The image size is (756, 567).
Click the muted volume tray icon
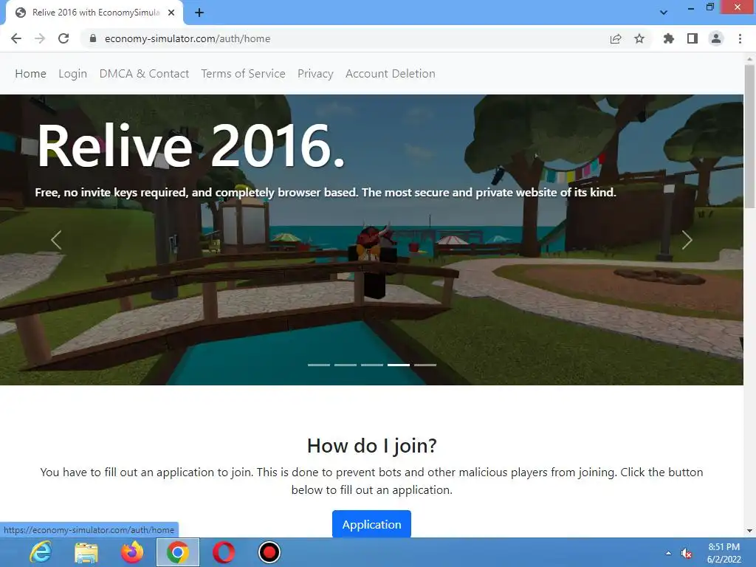[x=686, y=553]
